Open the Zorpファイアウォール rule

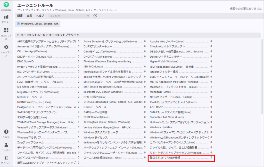pos(30,142)
